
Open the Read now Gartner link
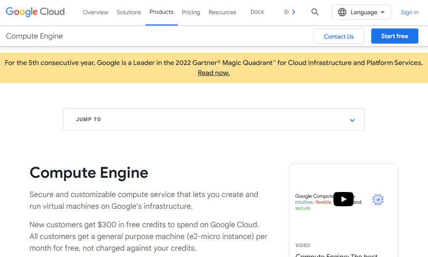click(214, 72)
